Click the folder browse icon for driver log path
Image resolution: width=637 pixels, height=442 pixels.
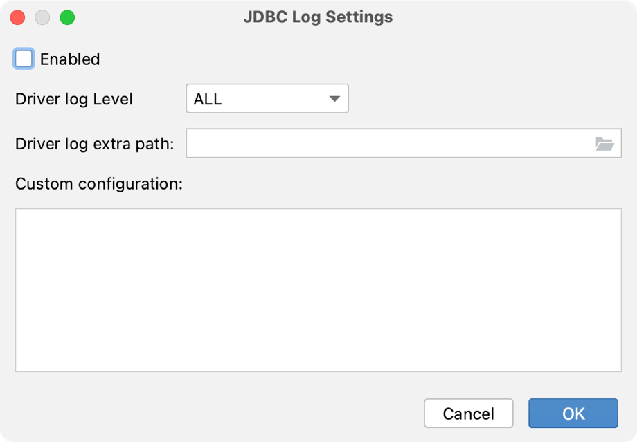[x=606, y=143]
